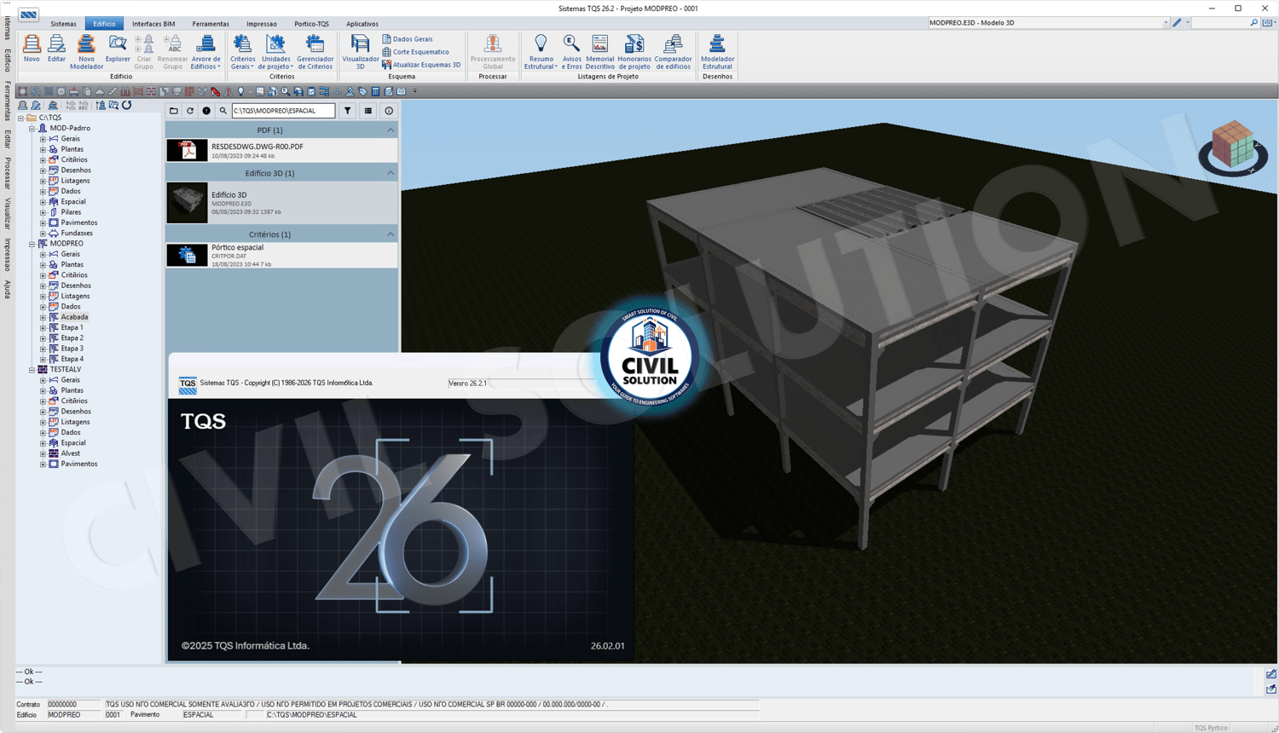Collapse the Edifício 3D (1) section

tap(391, 173)
